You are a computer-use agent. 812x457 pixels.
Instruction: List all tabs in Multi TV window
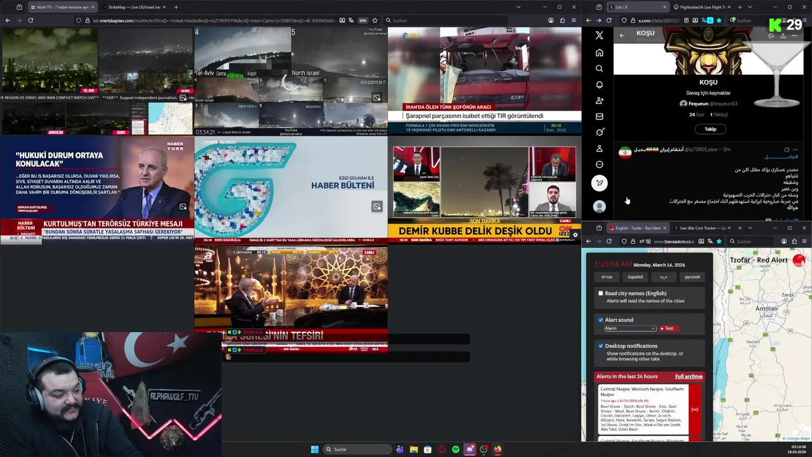518,7
